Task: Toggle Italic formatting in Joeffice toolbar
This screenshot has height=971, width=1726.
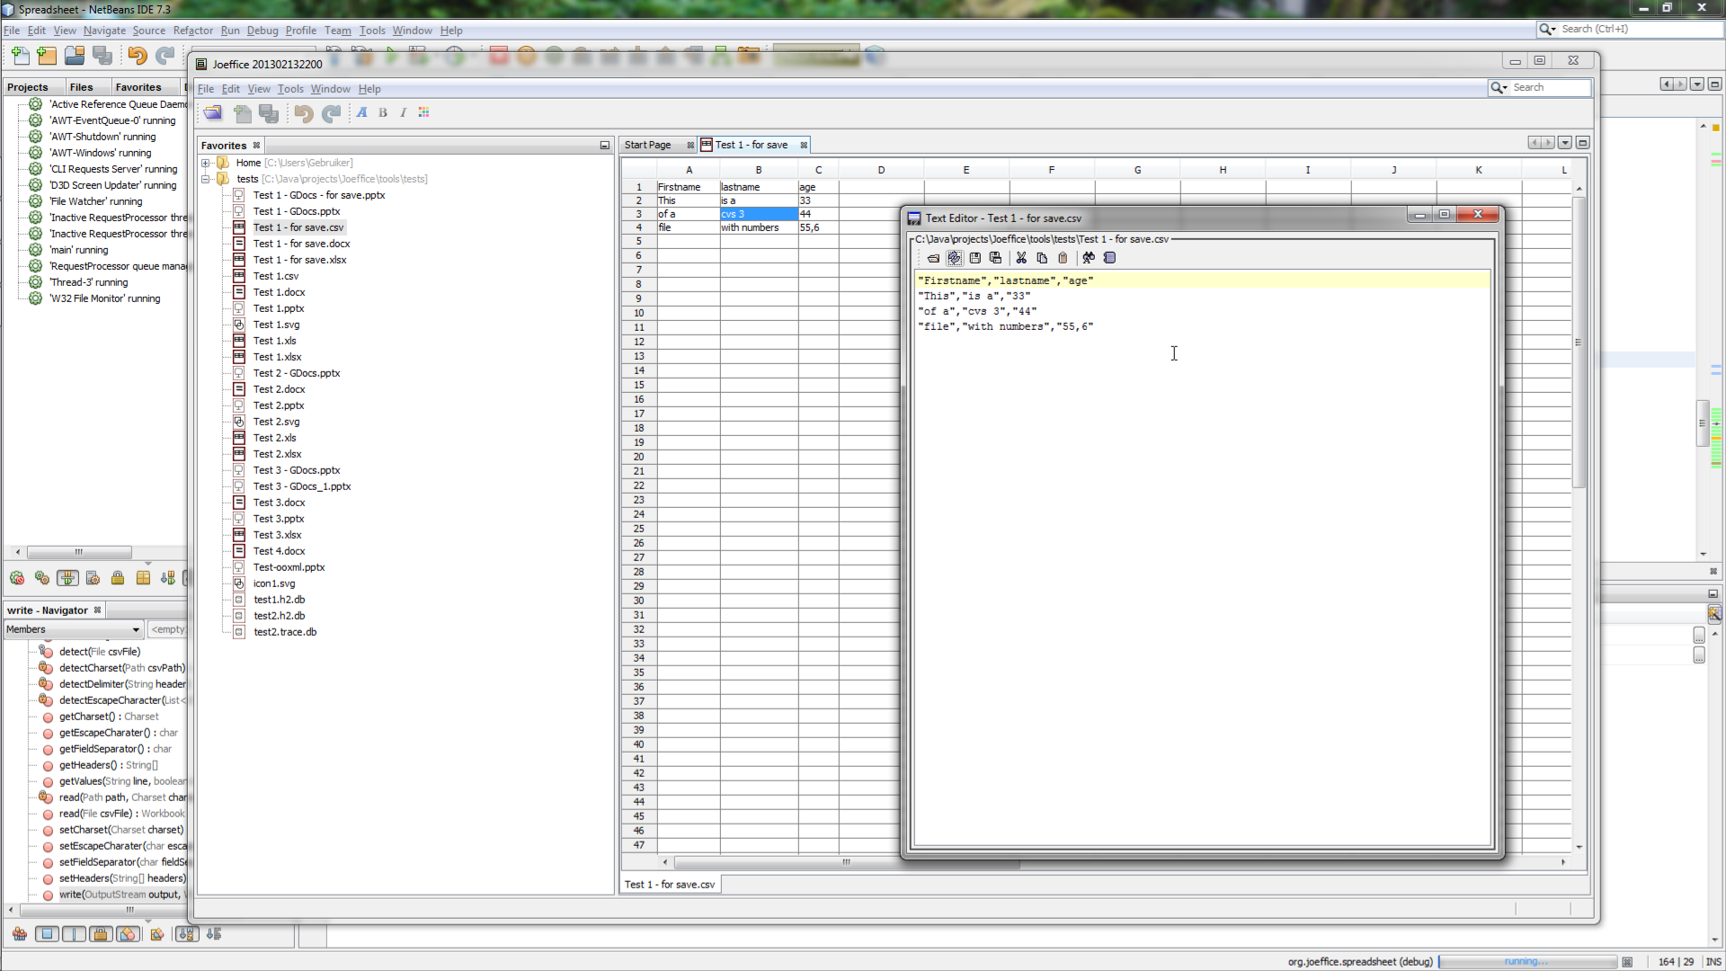Action: pos(403,113)
